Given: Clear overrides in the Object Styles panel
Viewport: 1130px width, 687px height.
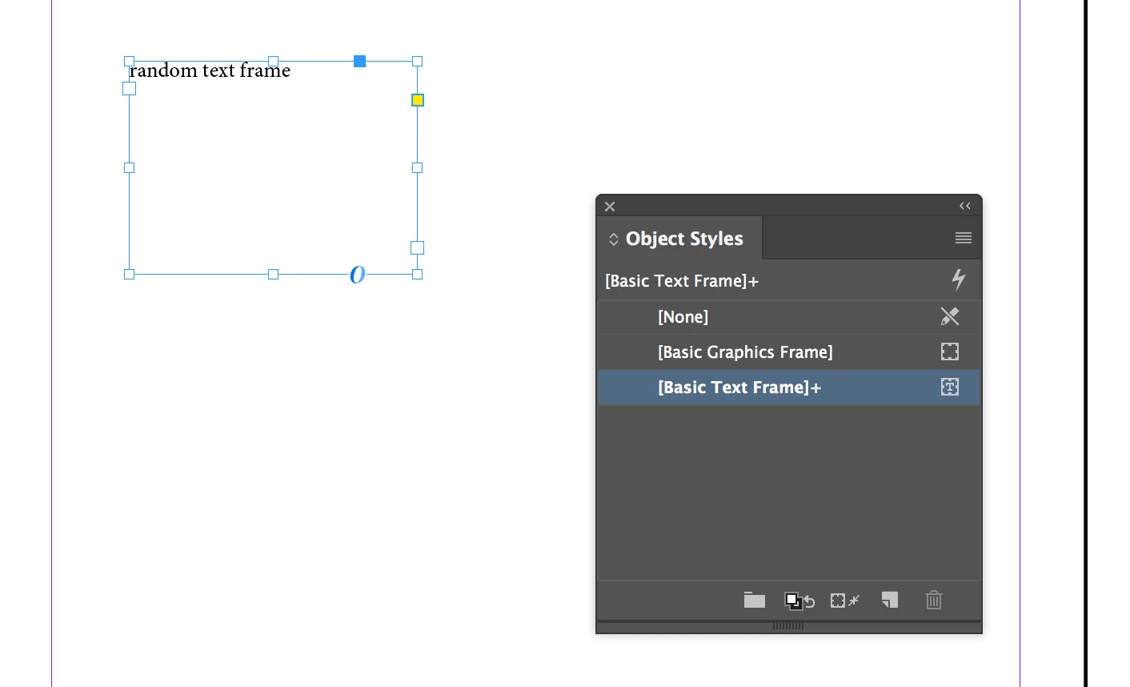Looking at the screenshot, I should point(845,601).
